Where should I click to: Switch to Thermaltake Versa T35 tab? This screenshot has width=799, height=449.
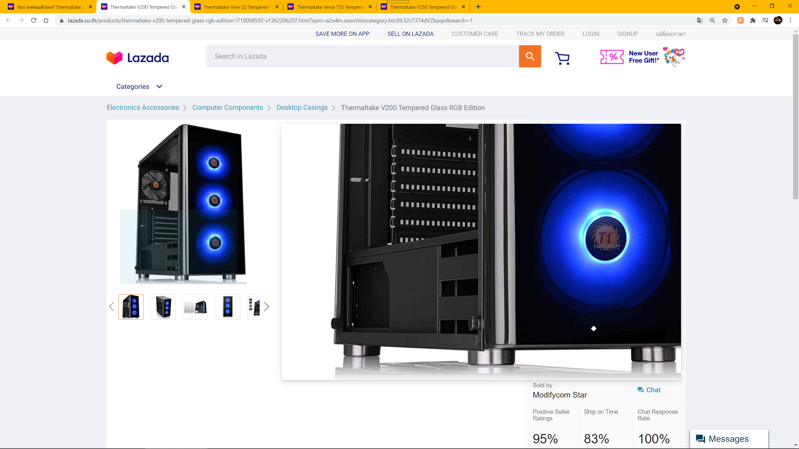(330, 7)
